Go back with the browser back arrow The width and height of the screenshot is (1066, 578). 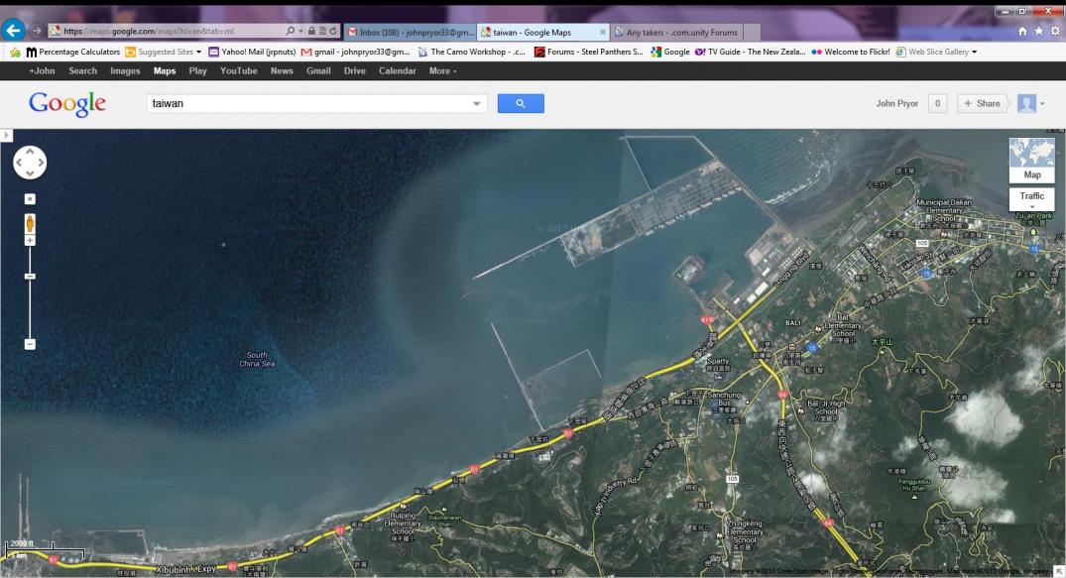point(14,31)
